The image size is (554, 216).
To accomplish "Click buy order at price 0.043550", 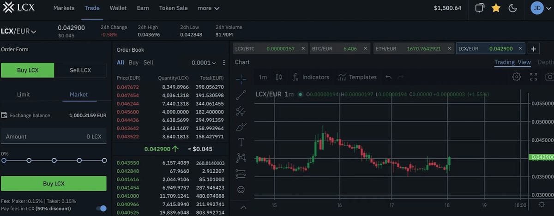I will [x=170, y=163].
